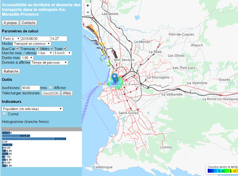The height and width of the screenshot is (176, 238).
Task: Open the 5 km/h speed dropdown
Action: 63,53
